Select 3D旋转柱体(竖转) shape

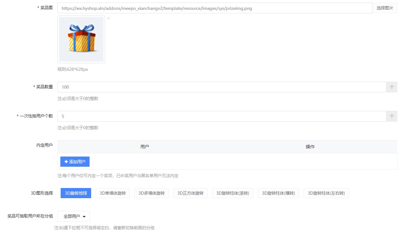(233, 193)
